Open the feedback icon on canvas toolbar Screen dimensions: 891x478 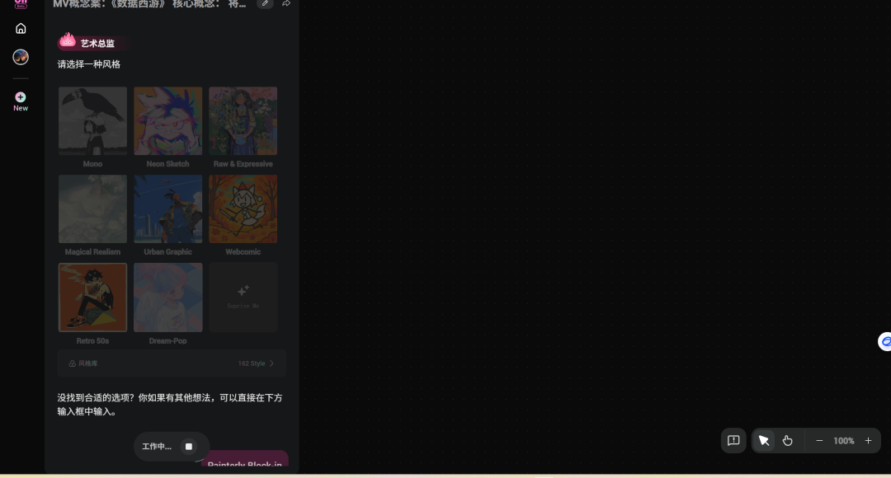click(x=733, y=441)
